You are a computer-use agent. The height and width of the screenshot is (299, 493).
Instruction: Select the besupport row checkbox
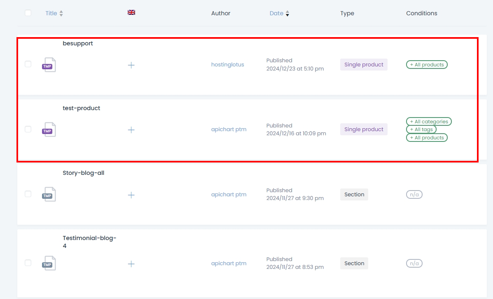28,64
